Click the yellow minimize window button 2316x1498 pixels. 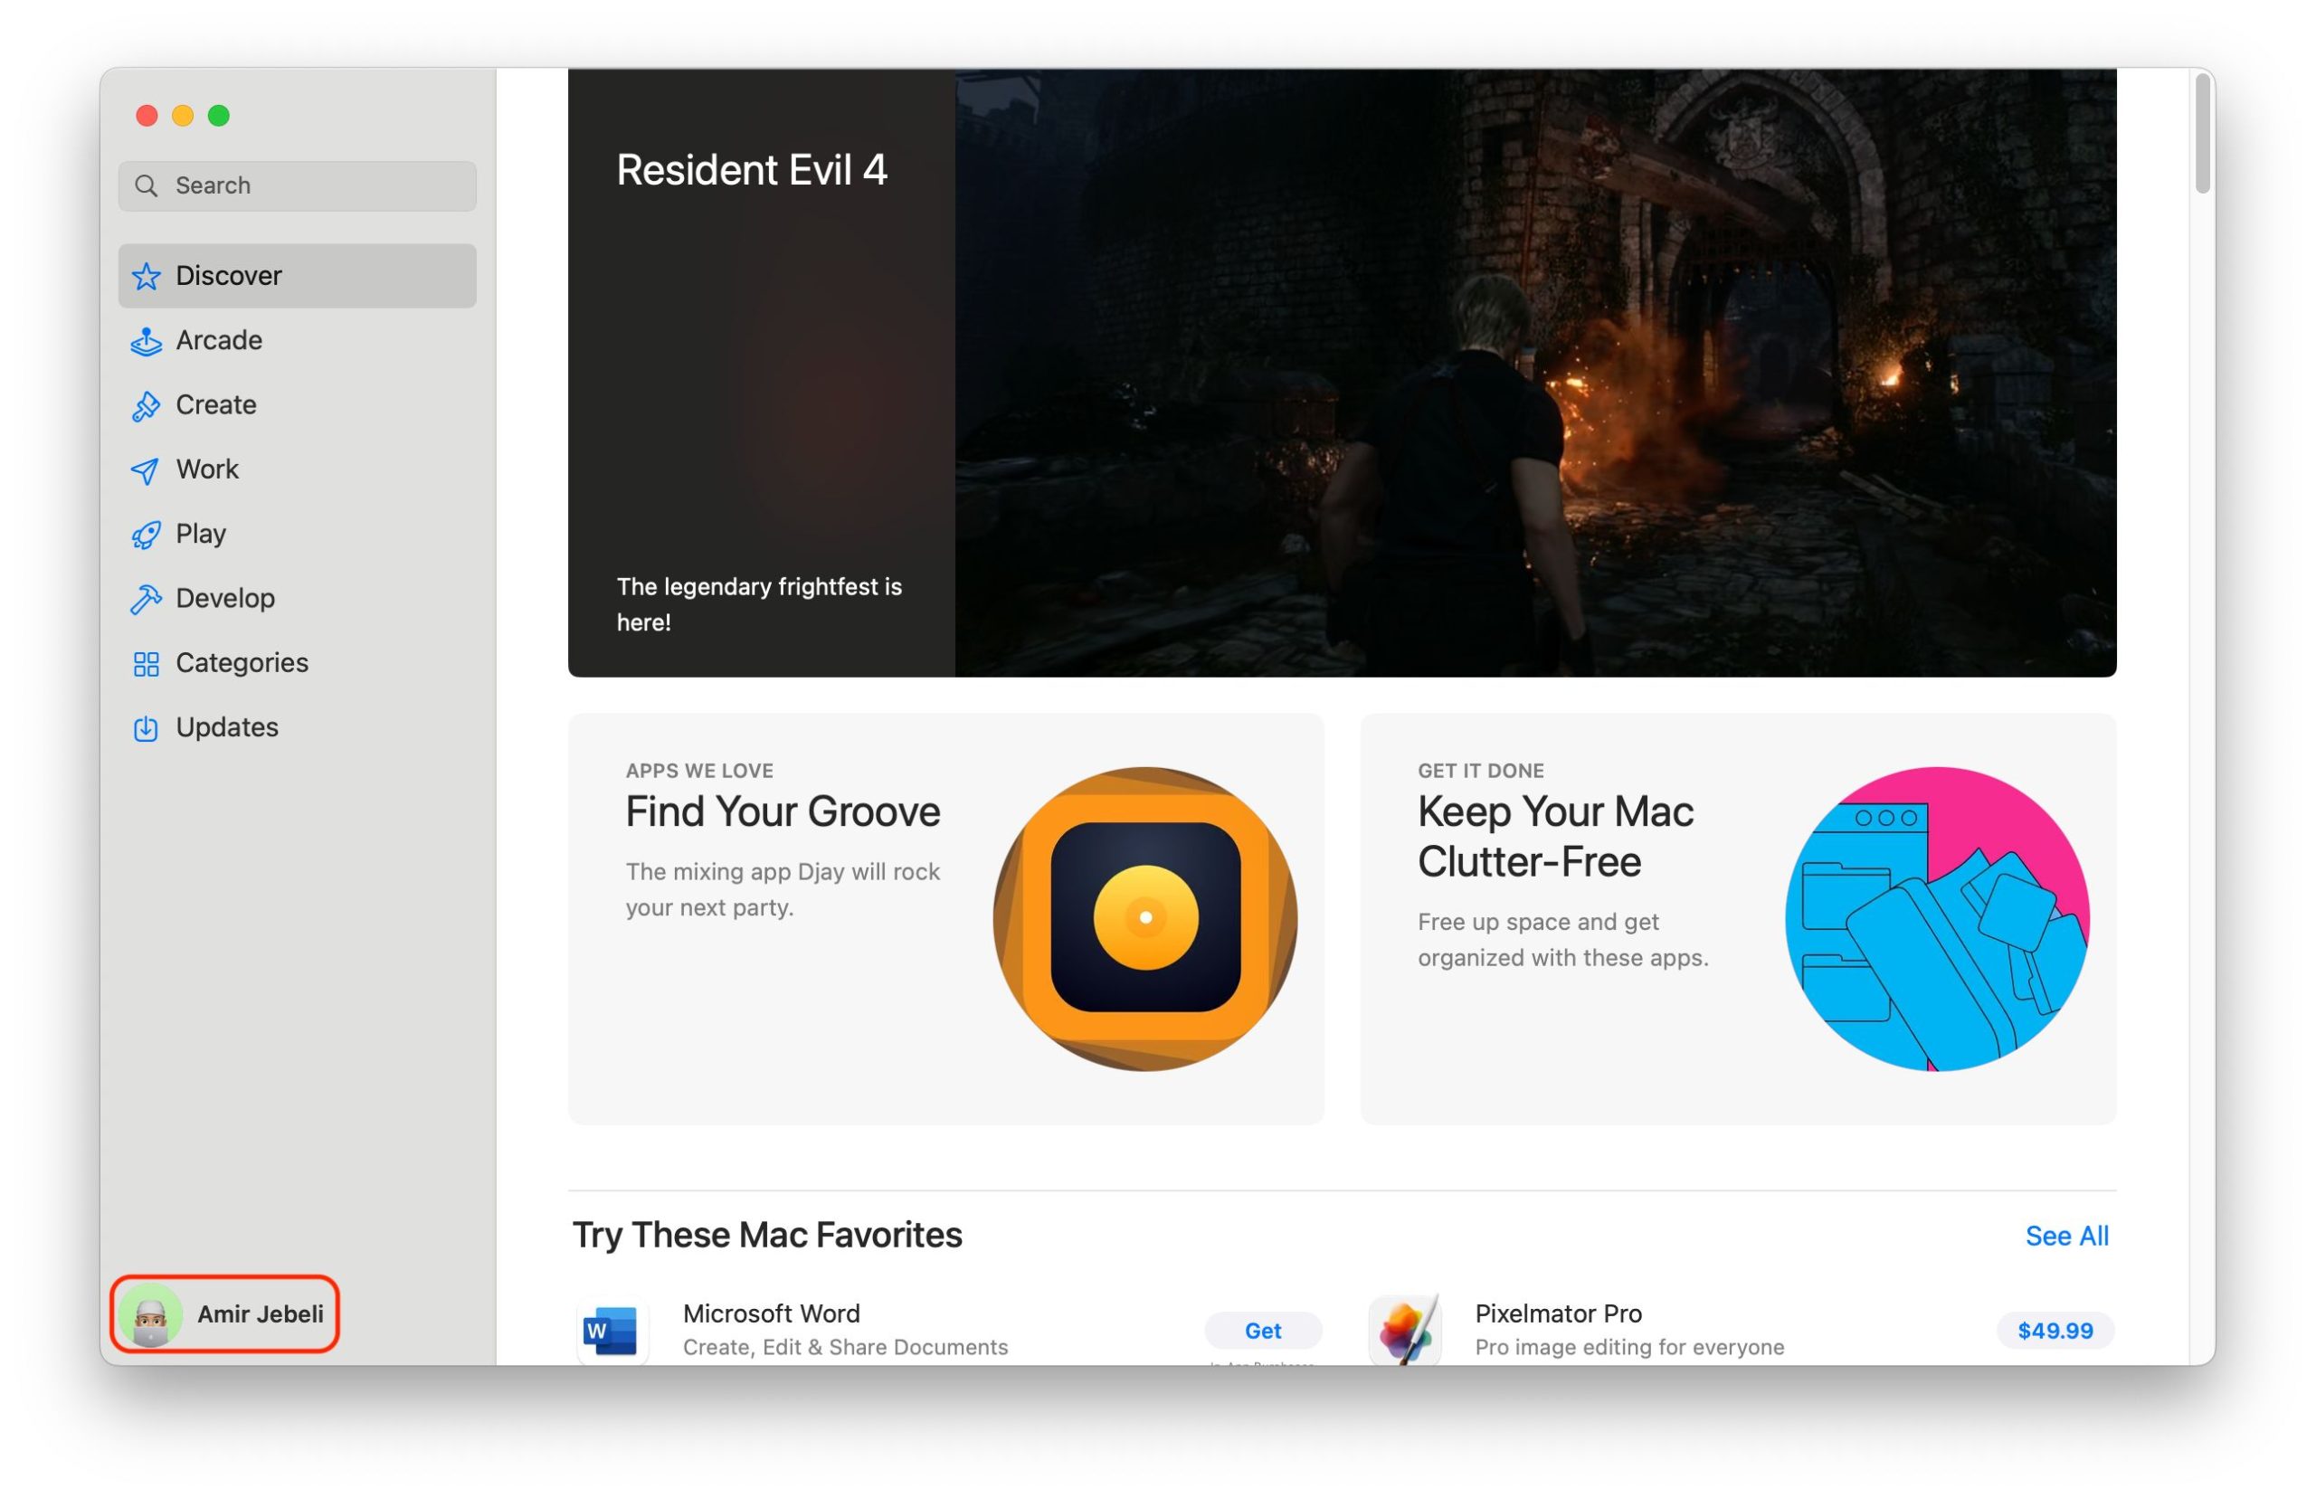pos(183,116)
